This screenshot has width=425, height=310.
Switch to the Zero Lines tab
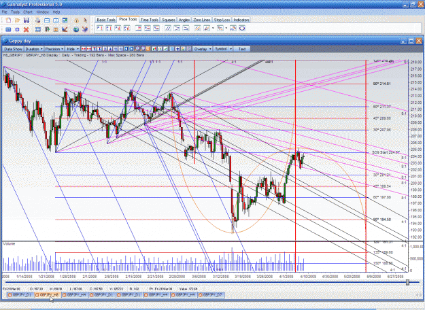[x=202, y=20]
